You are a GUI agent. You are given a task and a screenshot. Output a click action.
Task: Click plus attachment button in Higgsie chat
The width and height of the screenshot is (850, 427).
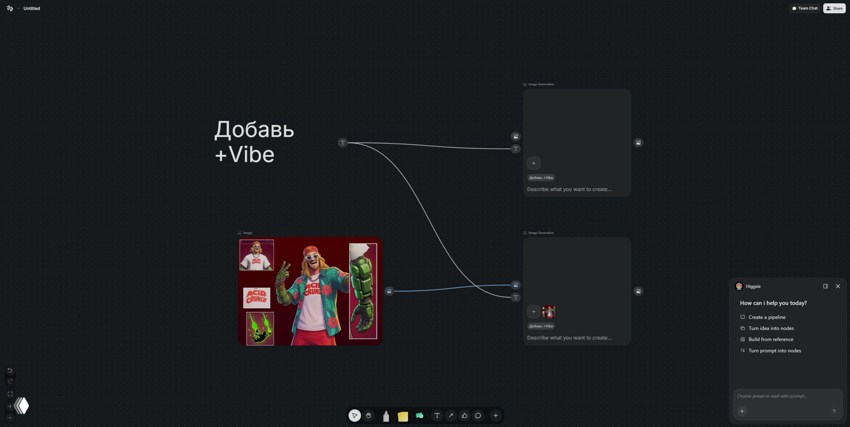[742, 411]
